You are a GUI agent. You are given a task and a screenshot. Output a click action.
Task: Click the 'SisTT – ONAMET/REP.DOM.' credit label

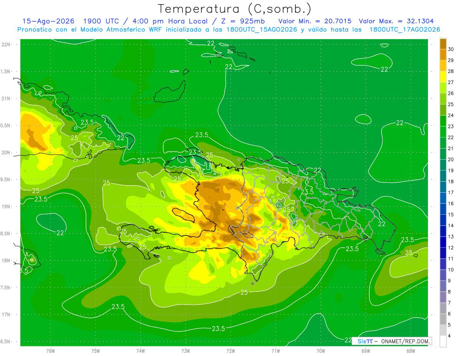coord(392,341)
